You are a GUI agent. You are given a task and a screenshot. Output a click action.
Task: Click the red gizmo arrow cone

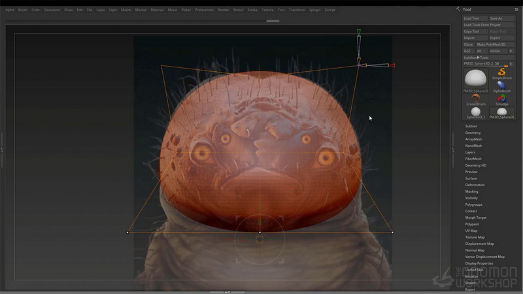point(392,65)
